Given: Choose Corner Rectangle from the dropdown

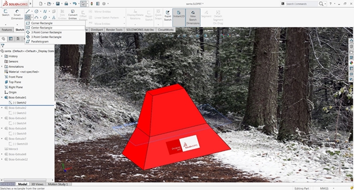Looking at the screenshot, I should [x=55, y=23].
